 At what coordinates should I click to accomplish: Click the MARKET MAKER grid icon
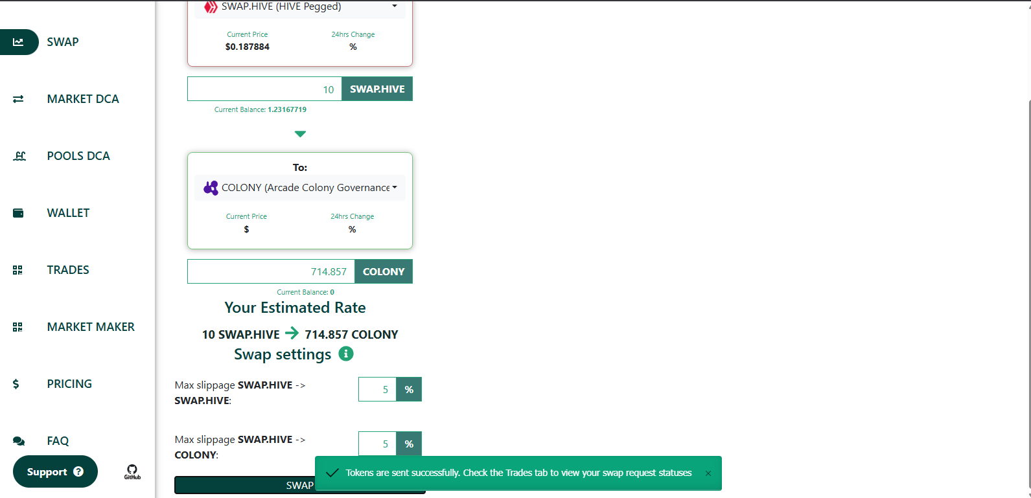17,327
